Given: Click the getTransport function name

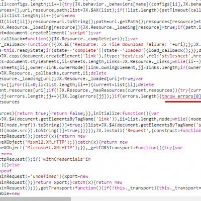Looking at the screenshot, I should click(x=56, y=188).
